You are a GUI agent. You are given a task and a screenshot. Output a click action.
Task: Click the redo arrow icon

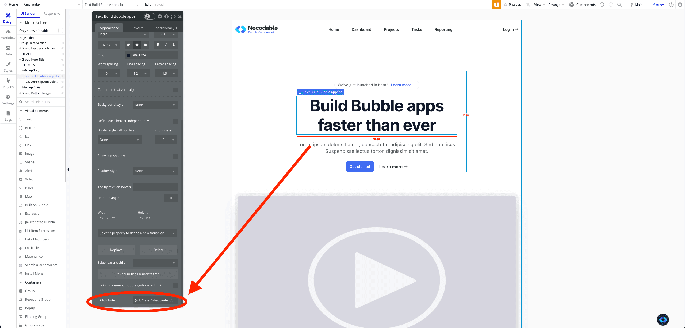pyautogui.click(x=611, y=5)
